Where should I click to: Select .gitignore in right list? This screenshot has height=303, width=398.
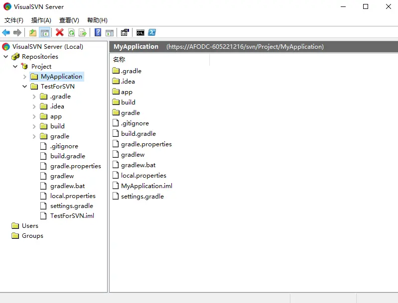[x=135, y=123]
